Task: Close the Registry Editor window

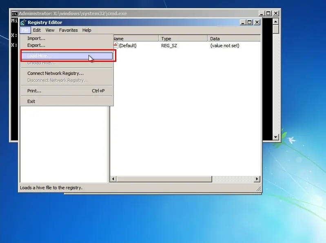Action: click(257, 22)
